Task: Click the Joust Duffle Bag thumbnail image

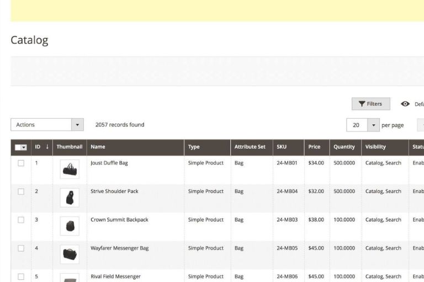Action: [70, 169]
